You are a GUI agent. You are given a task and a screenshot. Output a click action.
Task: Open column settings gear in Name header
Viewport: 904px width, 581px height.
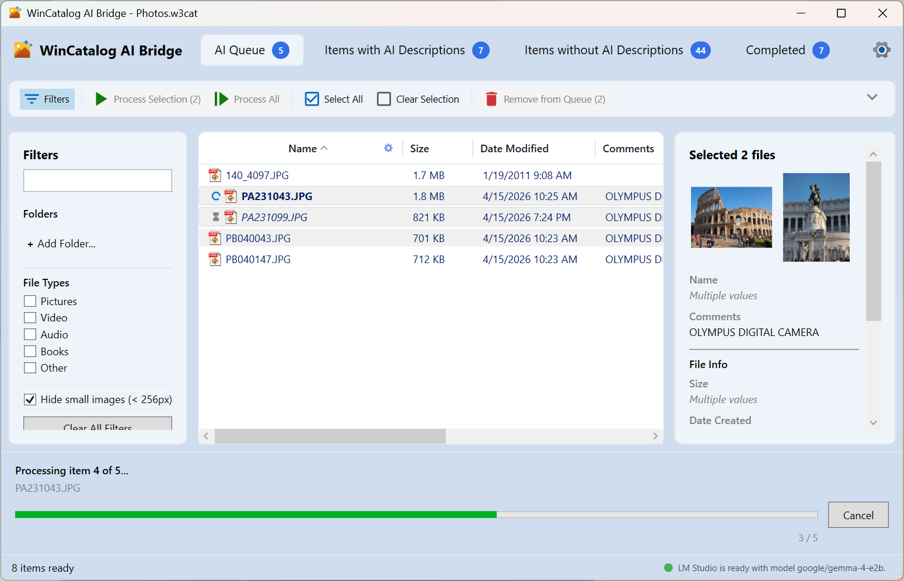click(388, 148)
